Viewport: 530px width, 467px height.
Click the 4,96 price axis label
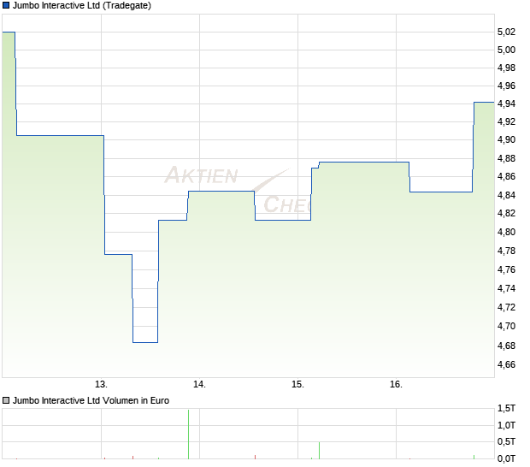pyautogui.click(x=506, y=86)
